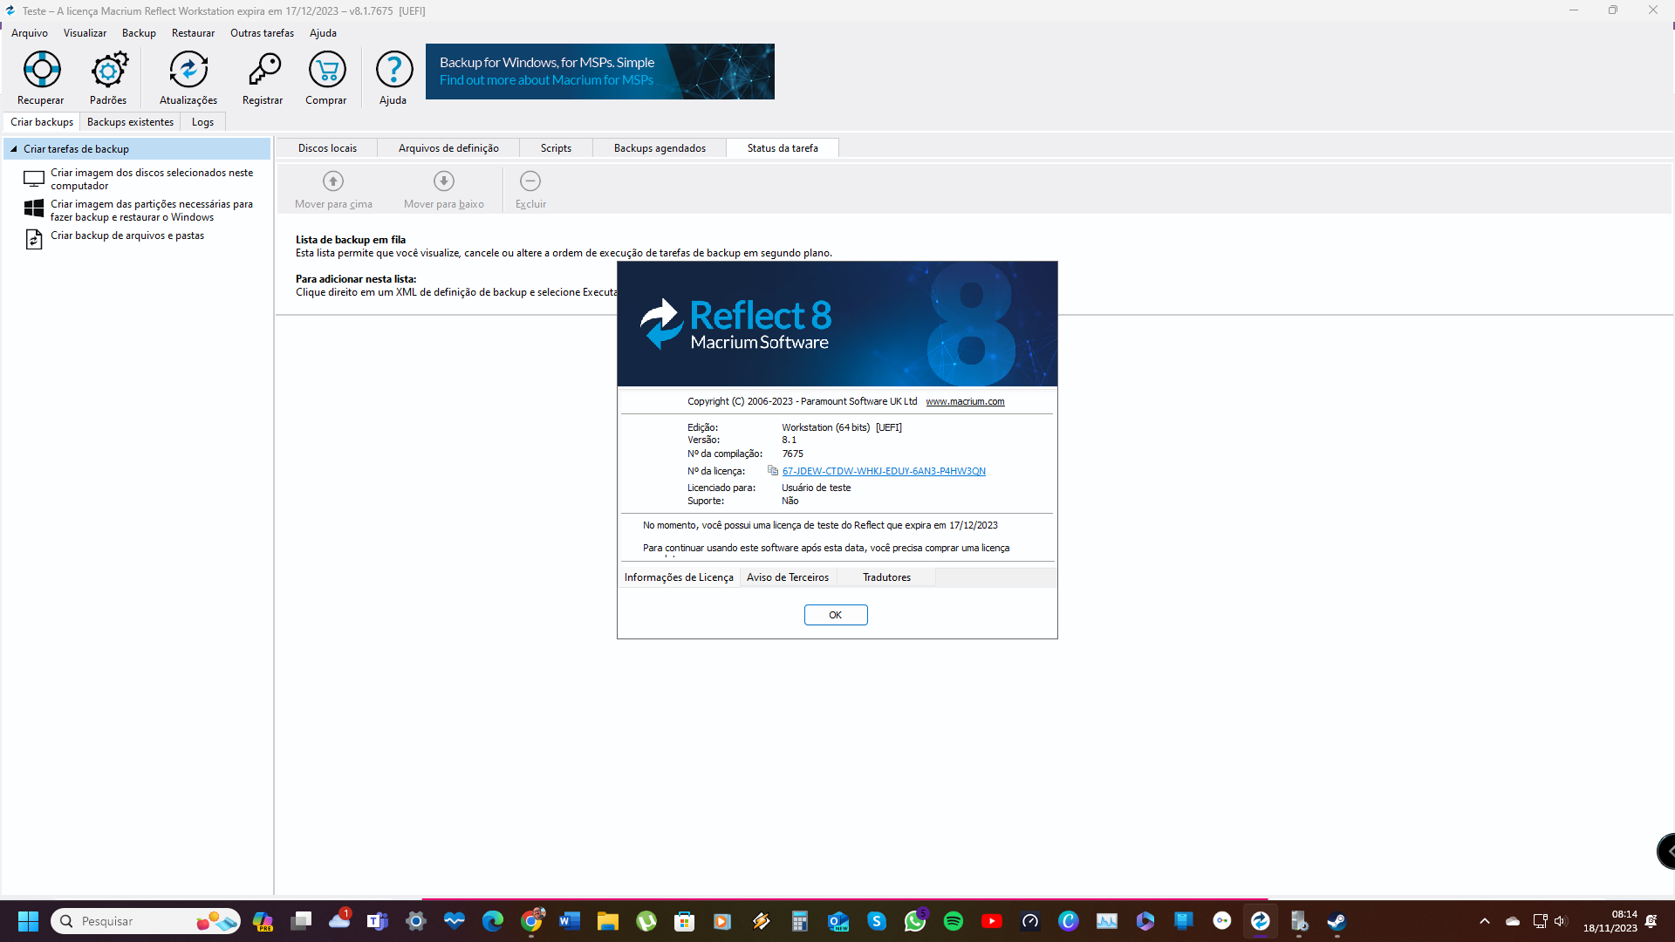Open Skype from taskbar
The width and height of the screenshot is (1675, 942).
click(x=877, y=921)
